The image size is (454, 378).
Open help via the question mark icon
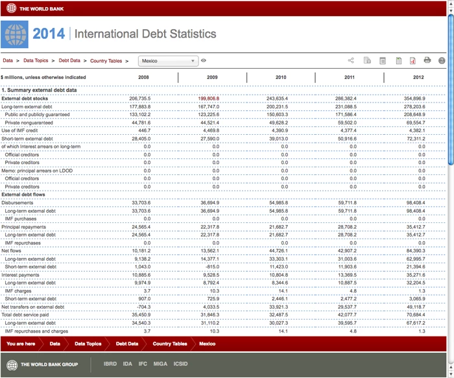point(442,60)
